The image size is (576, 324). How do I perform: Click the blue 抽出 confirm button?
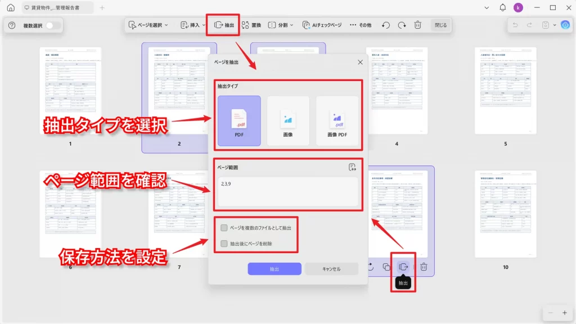tap(274, 269)
